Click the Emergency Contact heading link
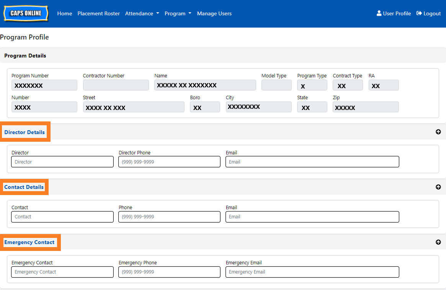Viewport: 446px width, 290px height. [29, 242]
